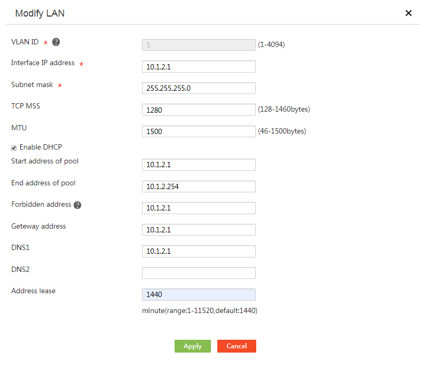Click the 'Geteway address' label

pos(38,226)
